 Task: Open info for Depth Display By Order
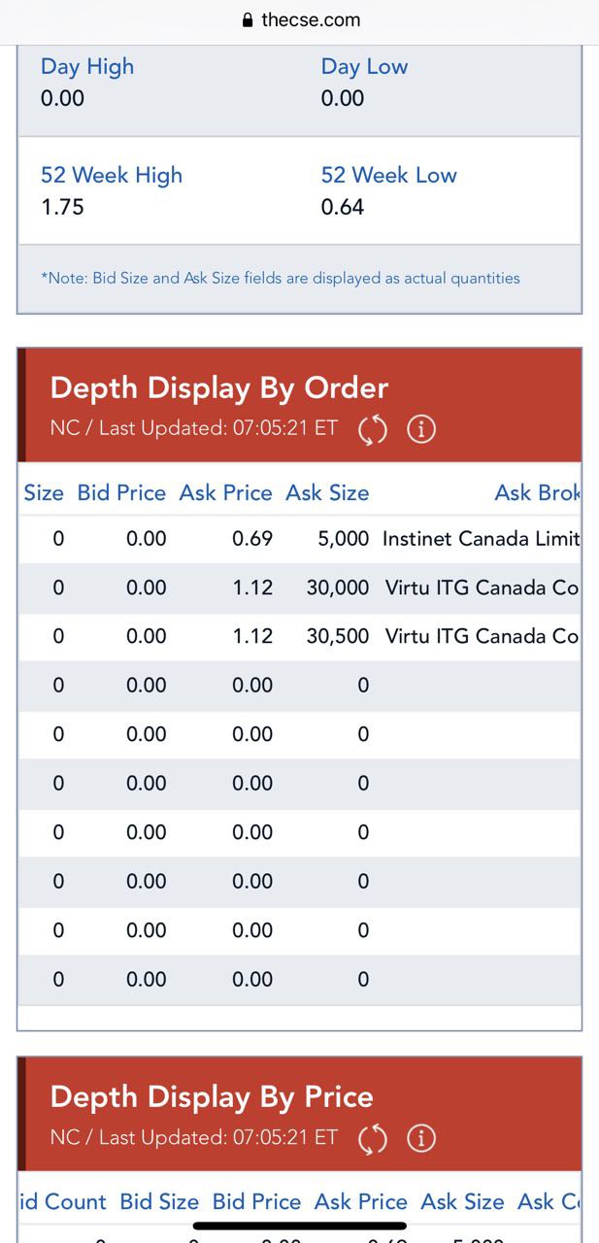[420, 429]
